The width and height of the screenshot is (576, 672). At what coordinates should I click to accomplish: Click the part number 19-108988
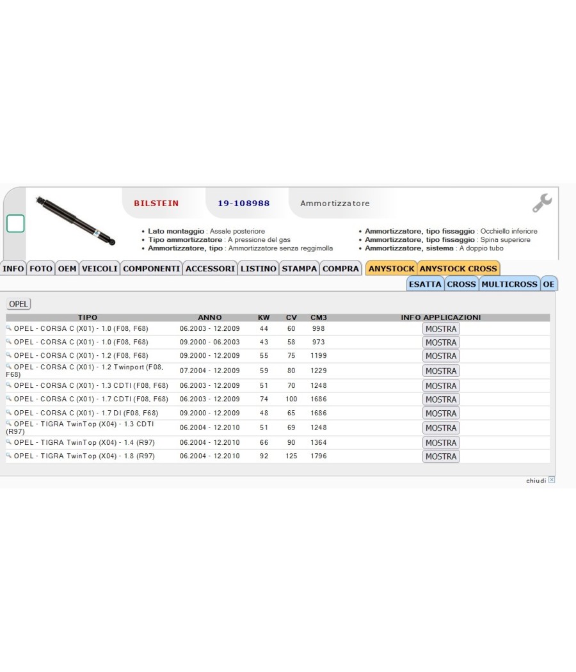243,203
